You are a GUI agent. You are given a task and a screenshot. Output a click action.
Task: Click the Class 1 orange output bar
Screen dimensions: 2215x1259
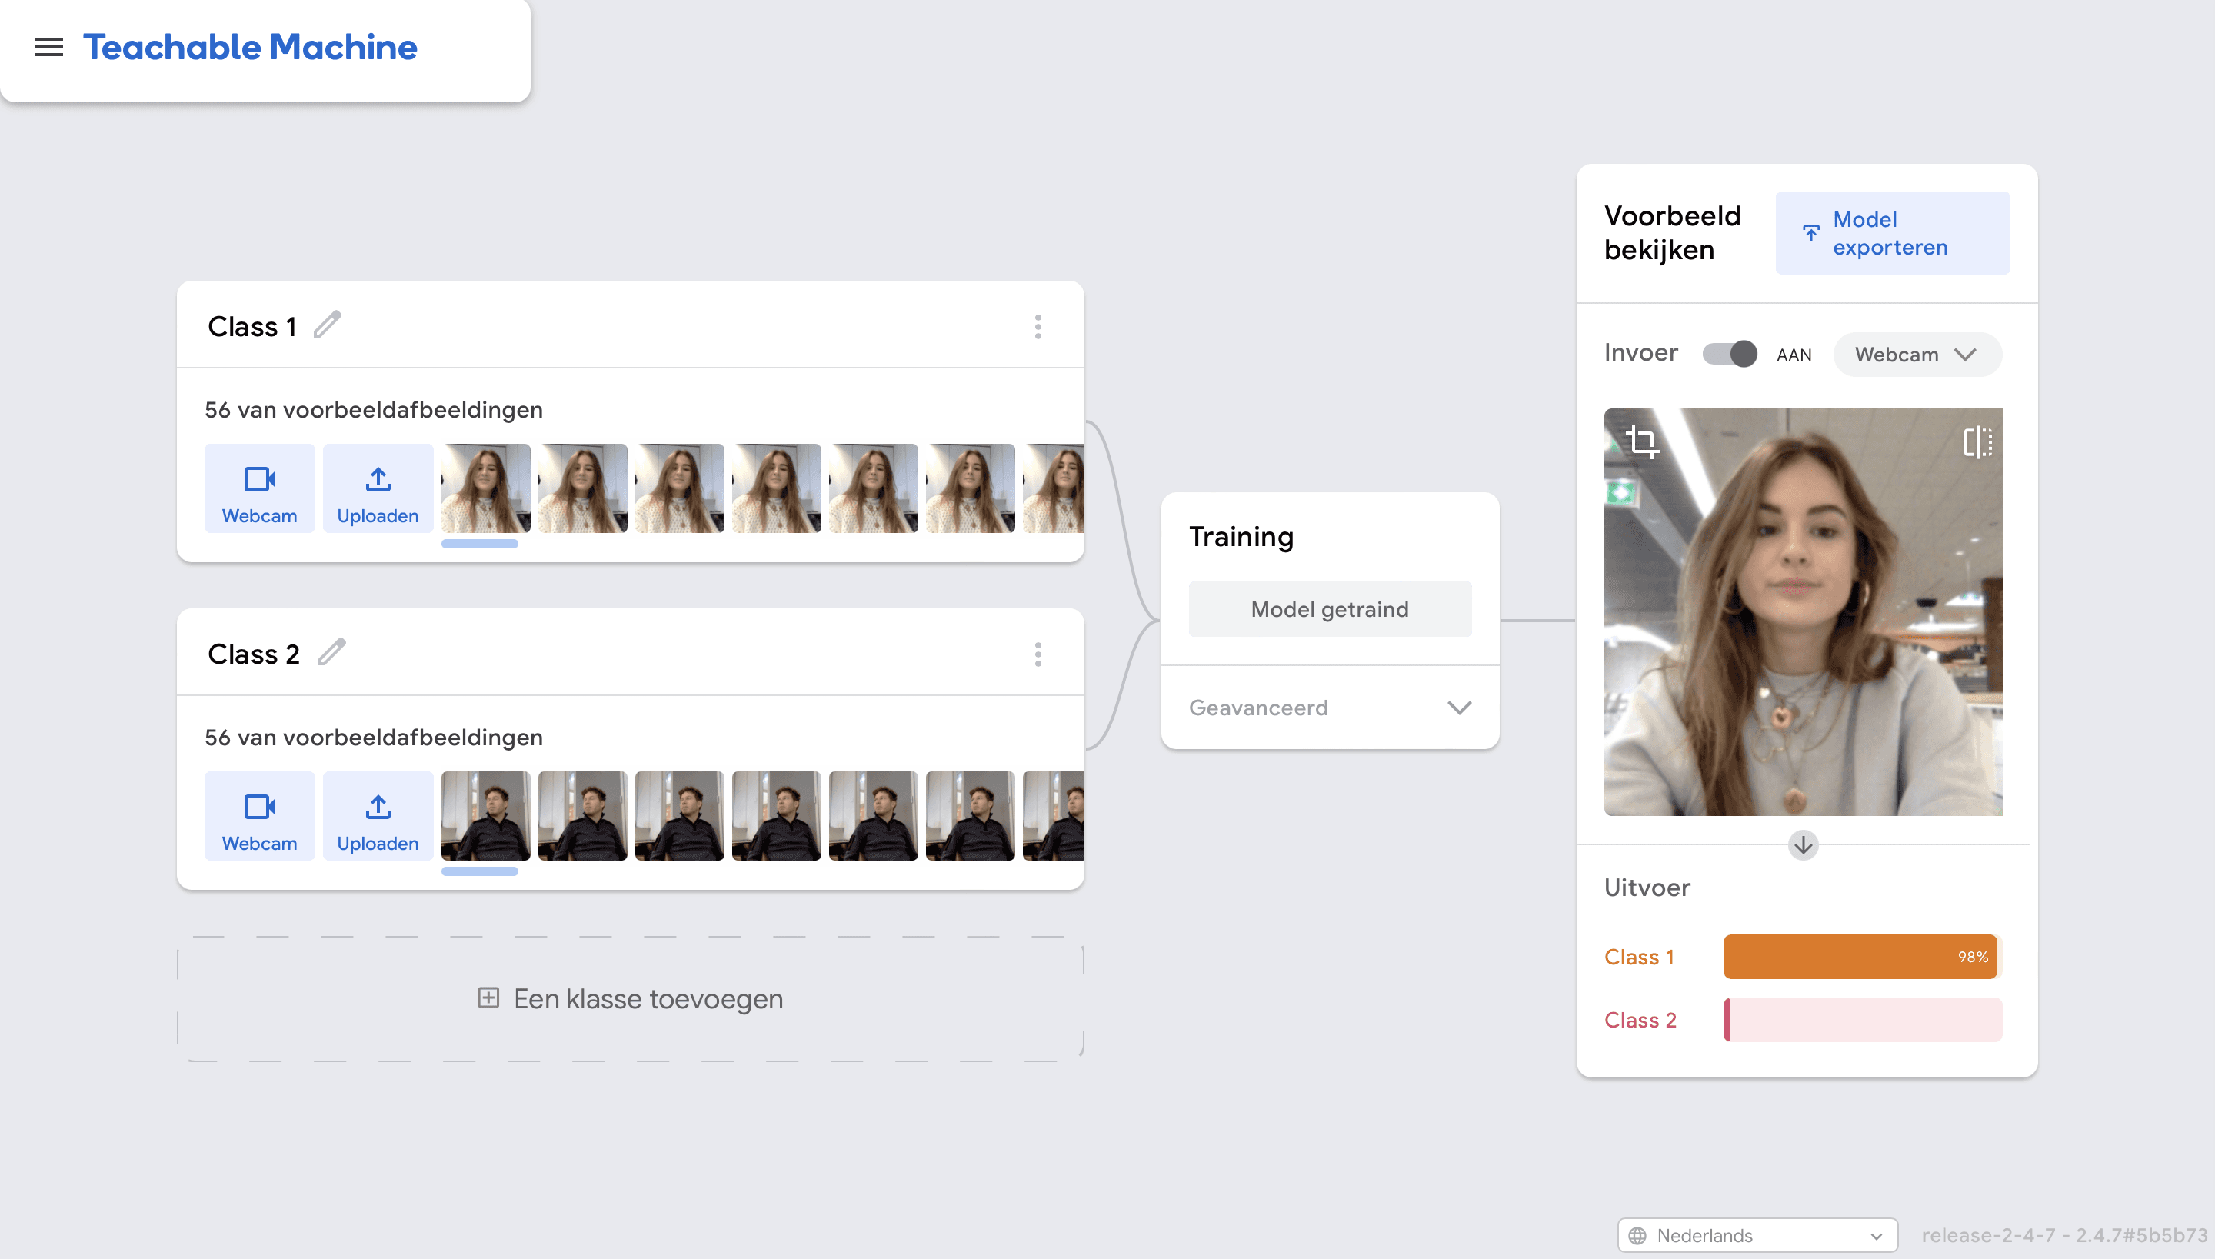[1859, 956]
